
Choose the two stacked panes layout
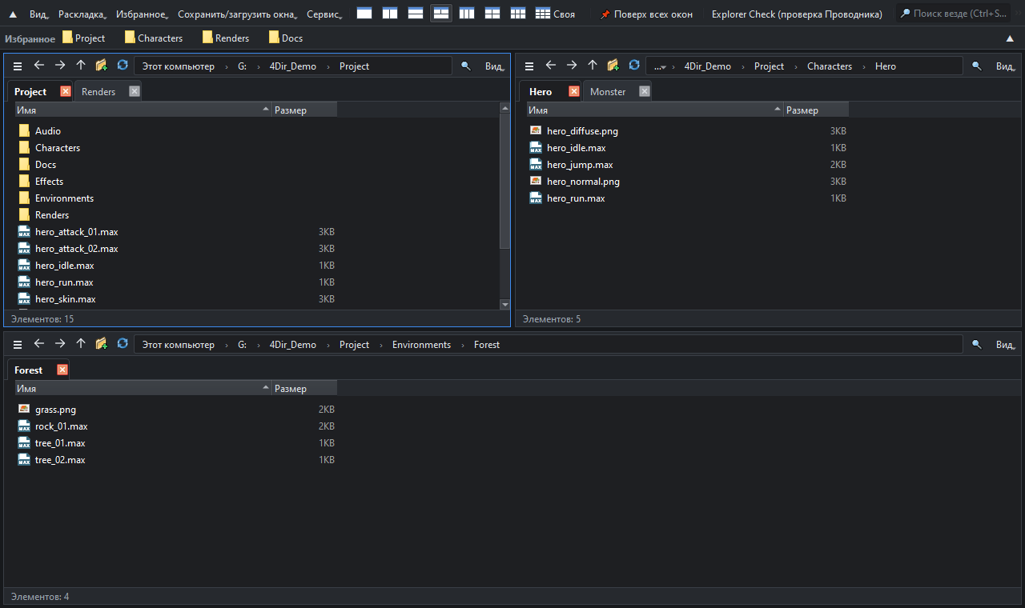[x=416, y=14]
